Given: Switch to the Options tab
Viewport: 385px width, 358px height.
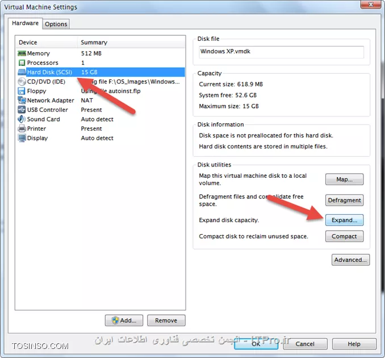Looking at the screenshot, I should [56, 24].
